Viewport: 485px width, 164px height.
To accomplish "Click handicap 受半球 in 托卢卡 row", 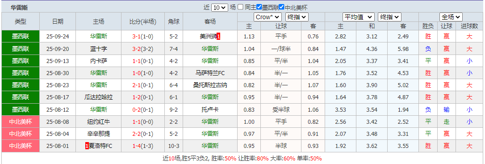I will point(281,109).
